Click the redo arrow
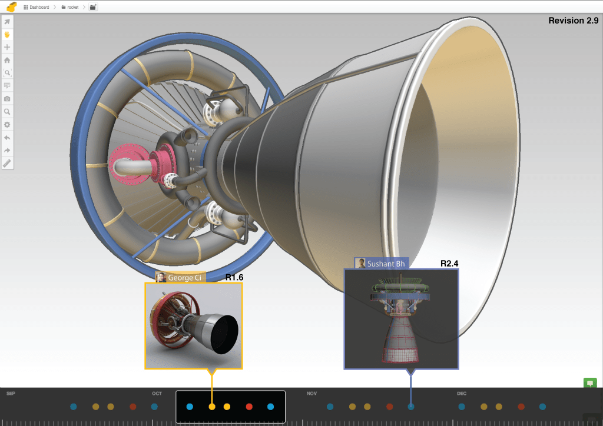Viewport: 603px width, 426px height. (x=7, y=151)
